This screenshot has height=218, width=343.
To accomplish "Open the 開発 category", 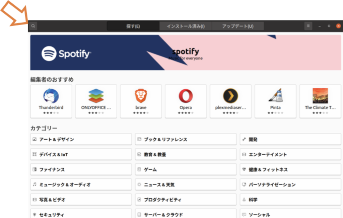I will click(290, 139).
